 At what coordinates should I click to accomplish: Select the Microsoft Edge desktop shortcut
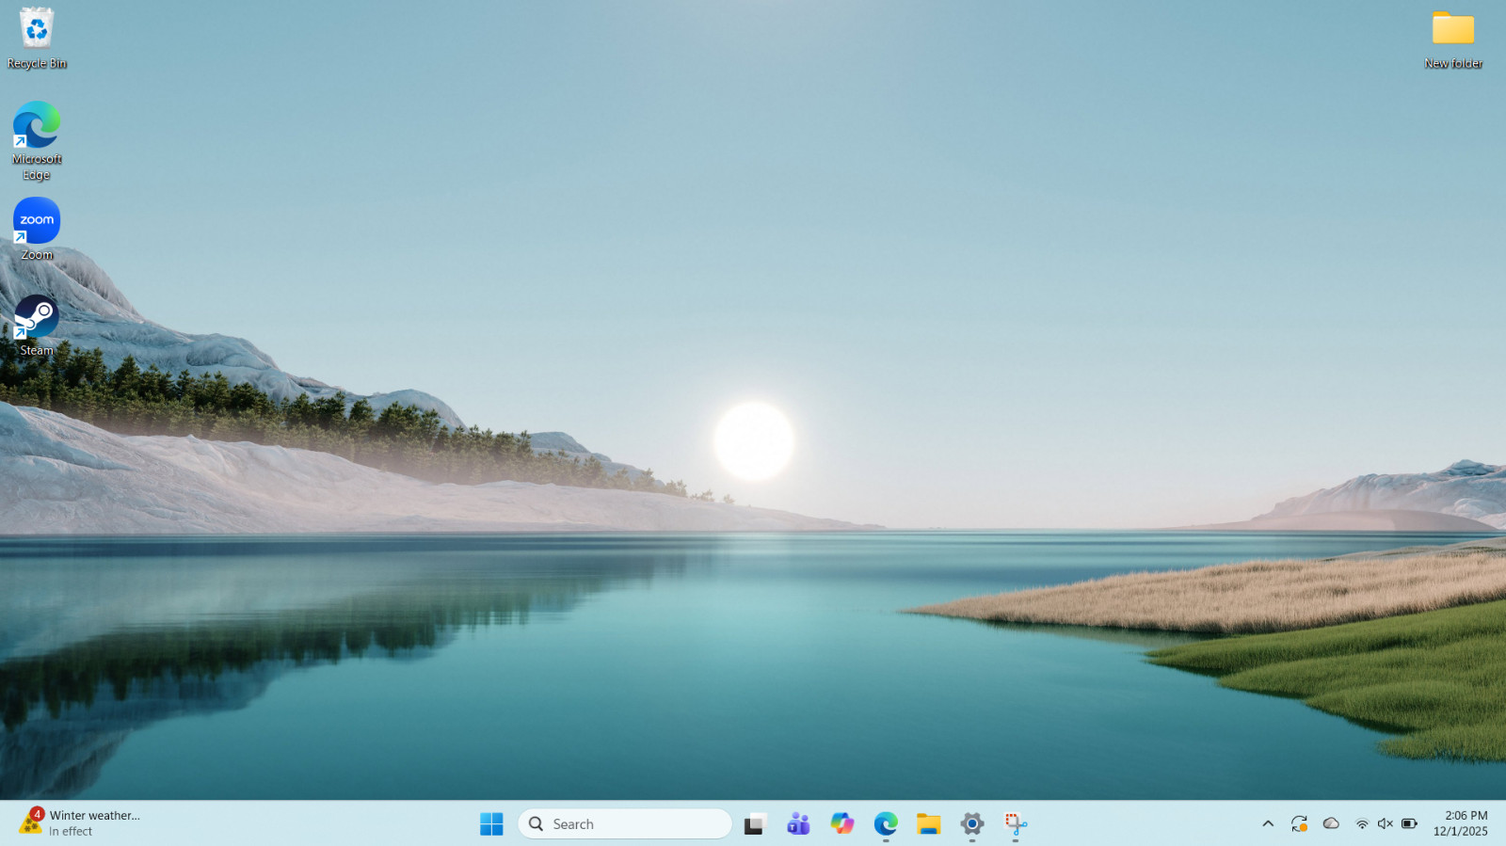click(37, 141)
